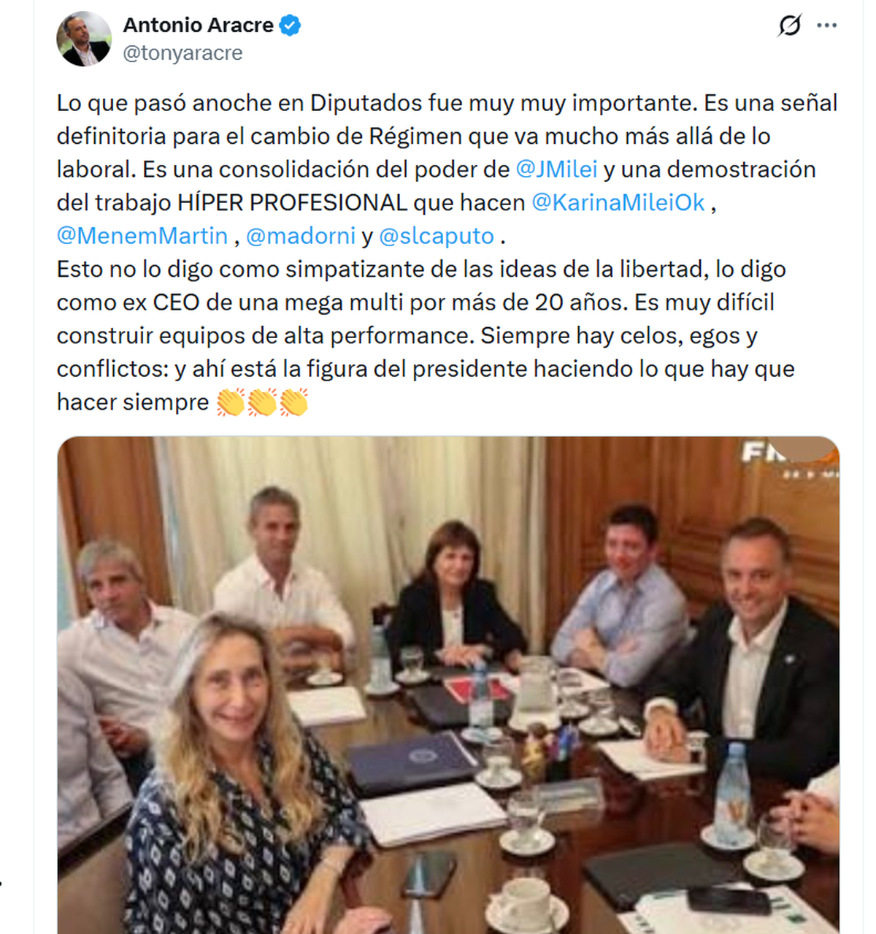Open Antonio Aracre's profile avatar

tap(84, 39)
